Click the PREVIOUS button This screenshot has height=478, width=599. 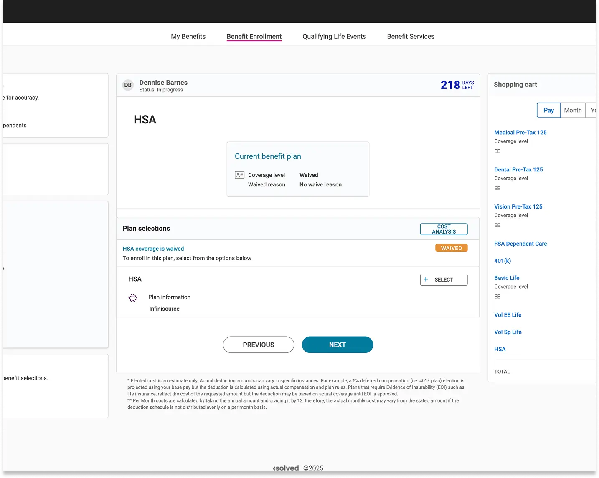pos(258,345)
